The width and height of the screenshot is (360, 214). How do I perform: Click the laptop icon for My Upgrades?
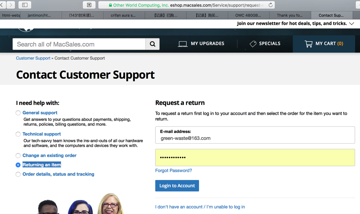182,44
